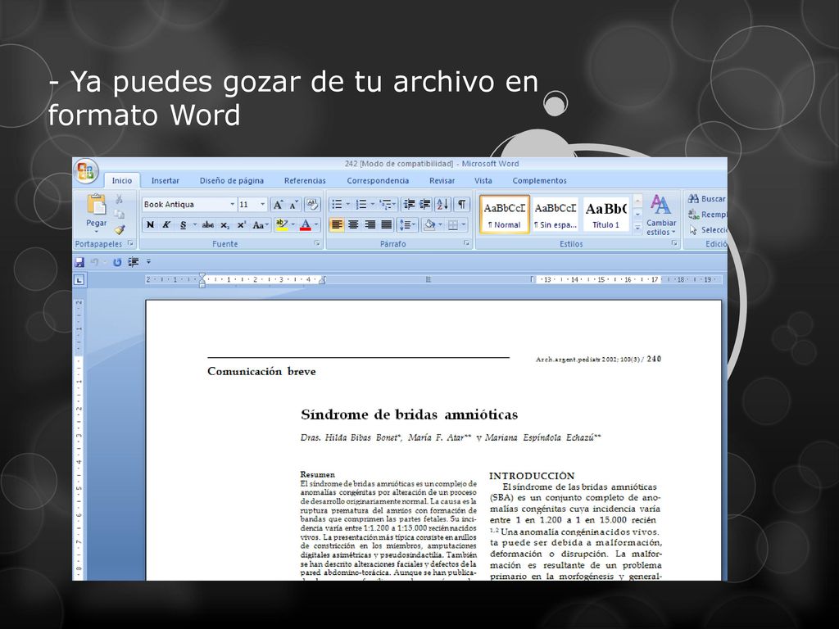Switch to the Correspondencia tab
The image size is (839, 629).
coord(378,181)
